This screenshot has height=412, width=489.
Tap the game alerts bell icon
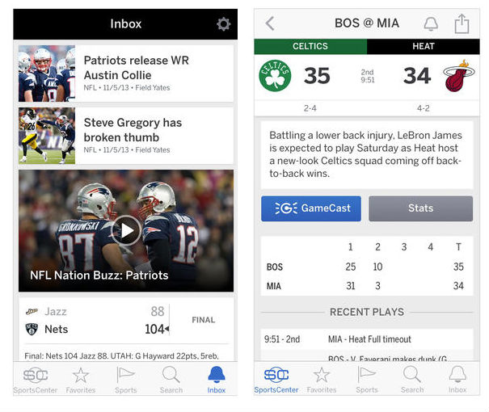coord(431,23)
